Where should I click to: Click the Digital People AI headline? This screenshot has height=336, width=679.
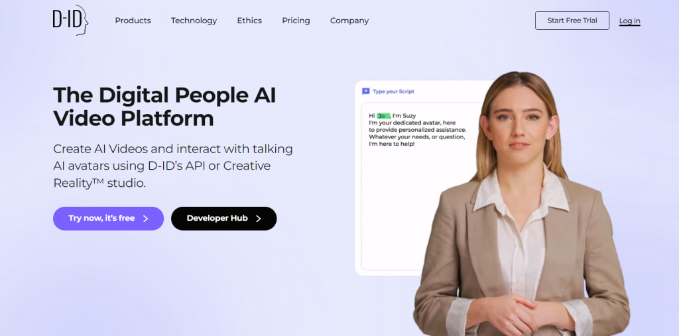pos(164,107)
